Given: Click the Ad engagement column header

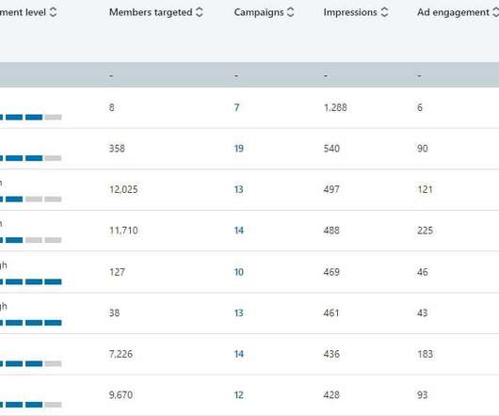Looking at the screenshot, I should [453, 12].
